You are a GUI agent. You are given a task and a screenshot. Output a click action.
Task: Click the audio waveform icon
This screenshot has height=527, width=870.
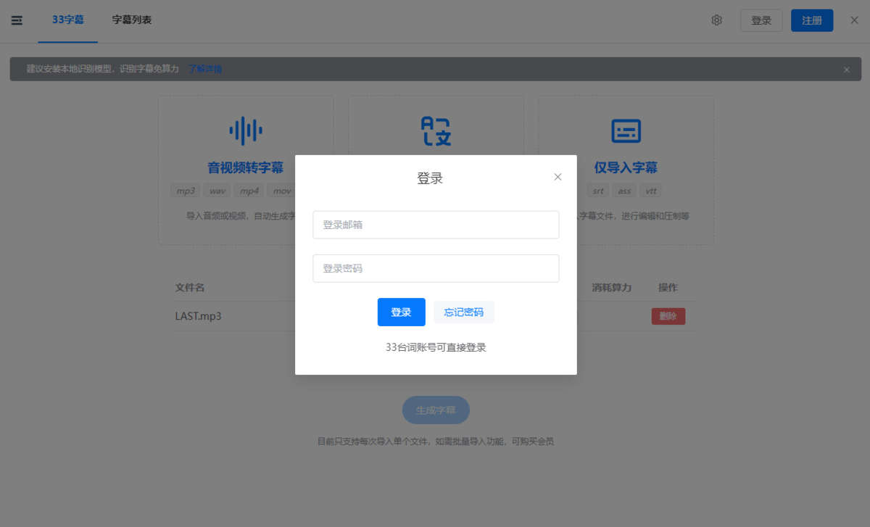pyautogui.click(x=246, y=130)
